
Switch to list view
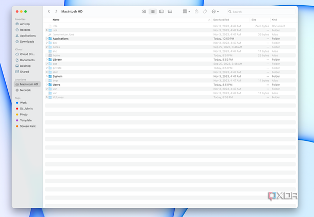153,11
